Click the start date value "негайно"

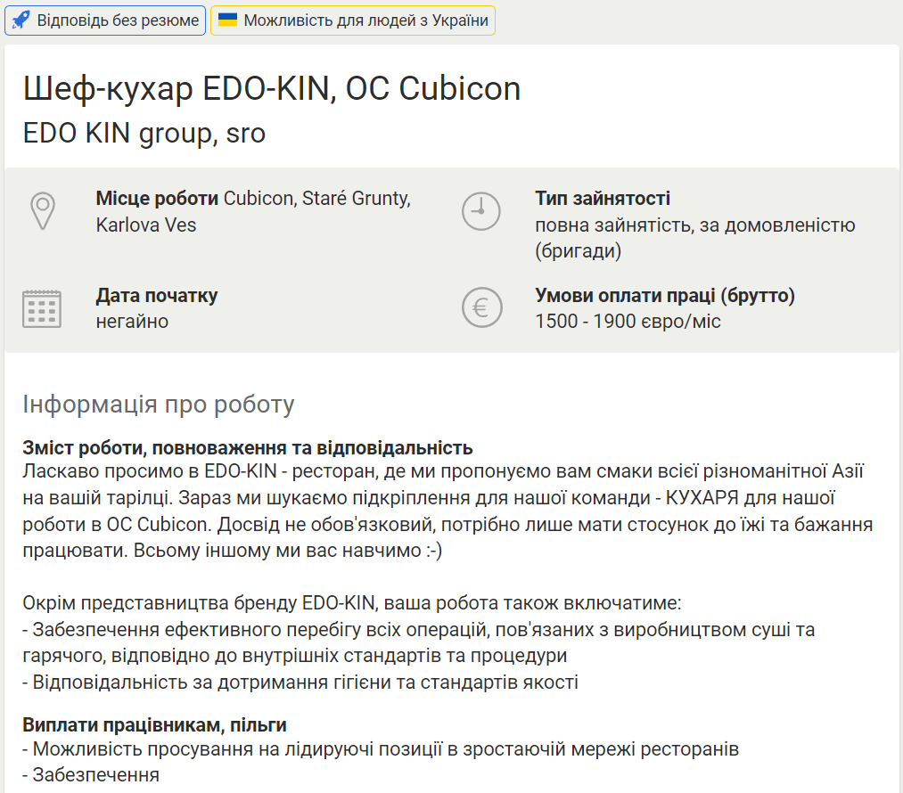pos(132,322)
